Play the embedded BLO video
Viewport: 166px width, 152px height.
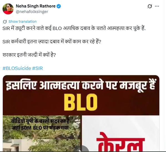(x=81, y=149)
